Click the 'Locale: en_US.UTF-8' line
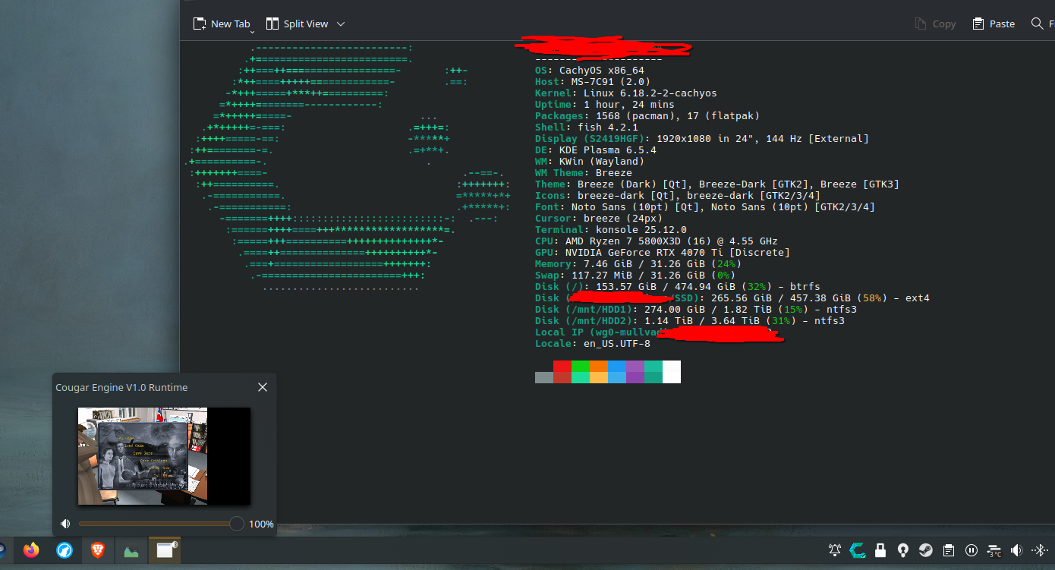Screen dimensions: 1055x570 (593, 344)
